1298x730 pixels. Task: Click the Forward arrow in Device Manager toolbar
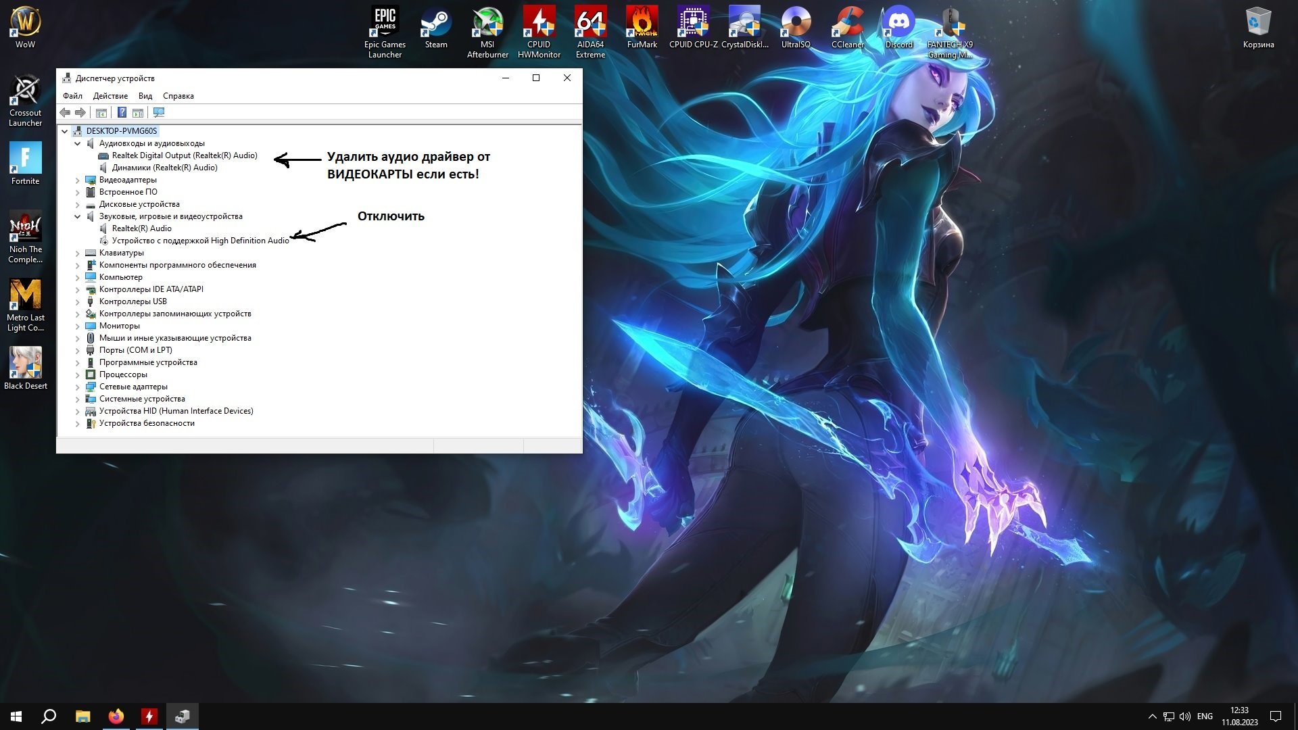tap(80, 112)
